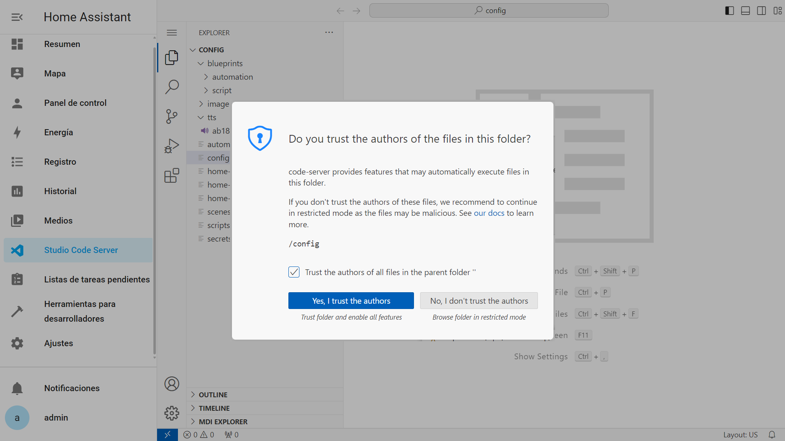
Task: Open Energía in Home Assistant sidebar
Action: [x=58, y=132]
